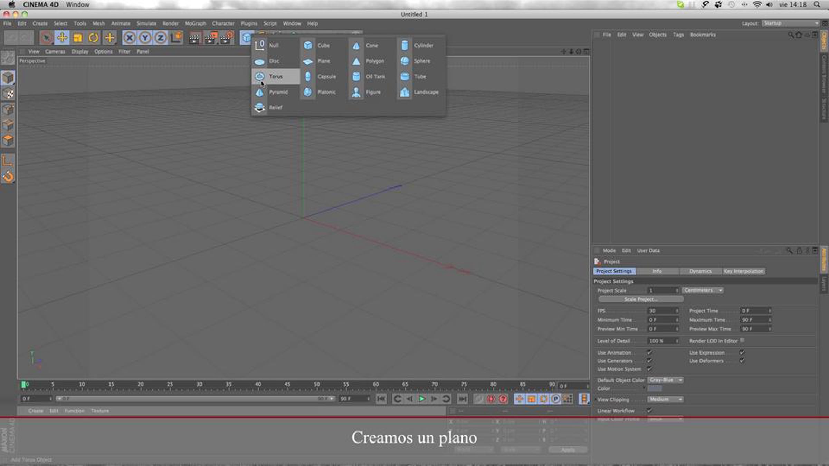Render to Picture Viewer icon
This screenshot has height=466, width=829.
(210, 38)
